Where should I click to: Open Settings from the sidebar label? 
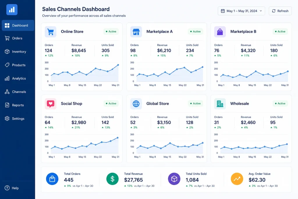18,119
